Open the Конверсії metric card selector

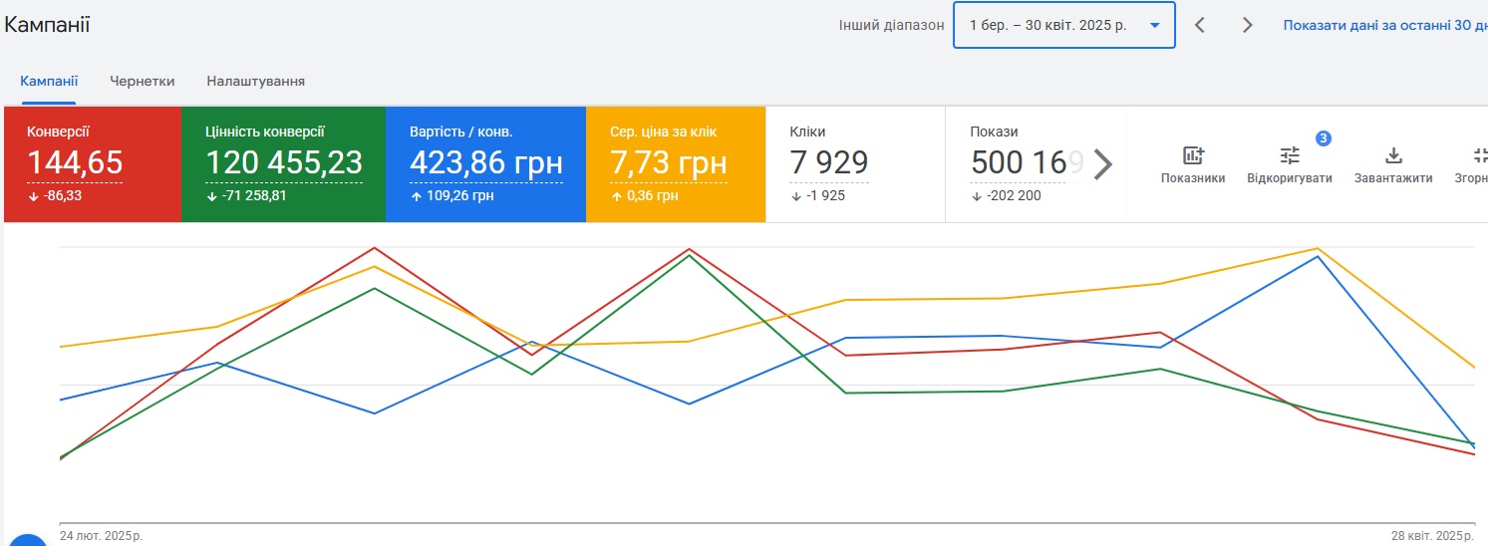click(x=93, y=164)
